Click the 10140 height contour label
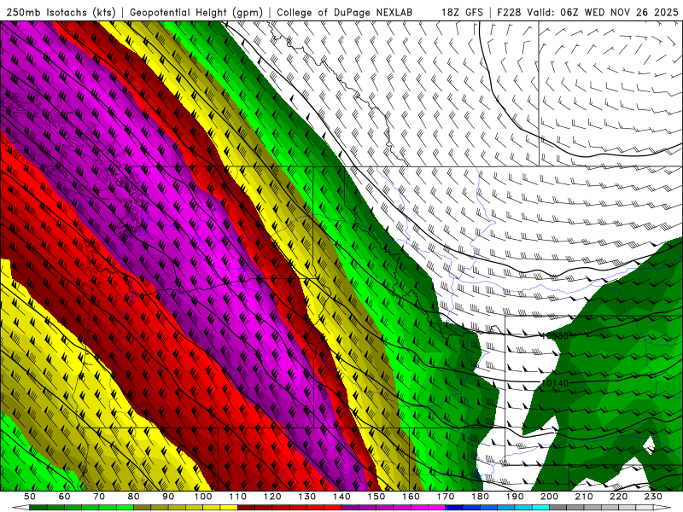683x512 pixels. tap(554, 383)
